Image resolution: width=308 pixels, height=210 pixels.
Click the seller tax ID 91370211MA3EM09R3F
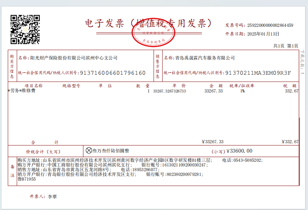[258, 73]
